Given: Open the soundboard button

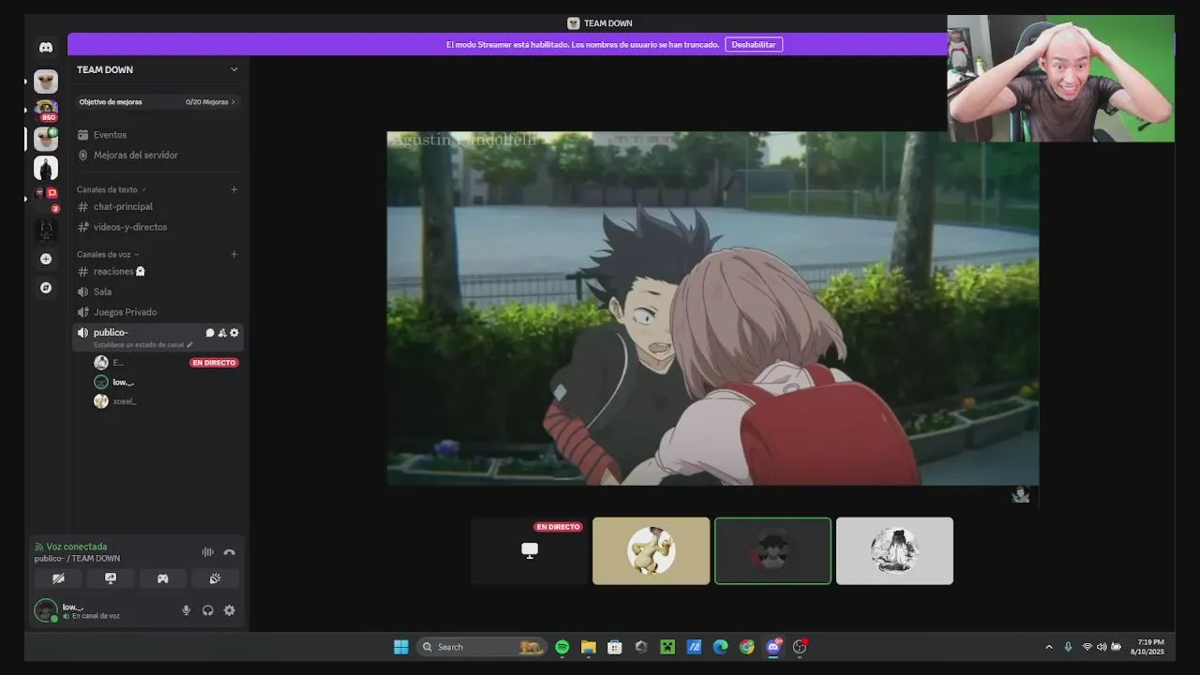Looking at the screenshot, I should tap(215, 578).
